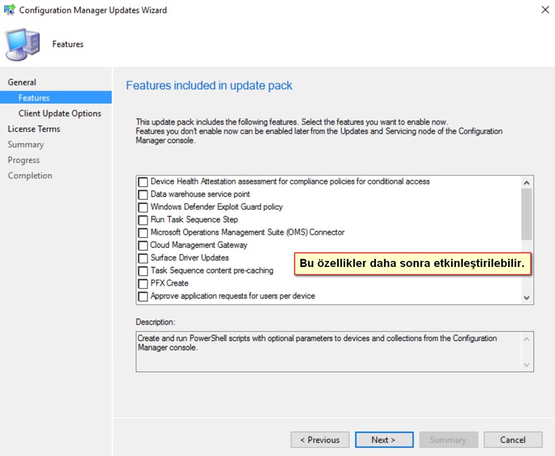Click the features list scrollbar thumb
Viewport: 555px width, 456px height.
pos(526,214)
